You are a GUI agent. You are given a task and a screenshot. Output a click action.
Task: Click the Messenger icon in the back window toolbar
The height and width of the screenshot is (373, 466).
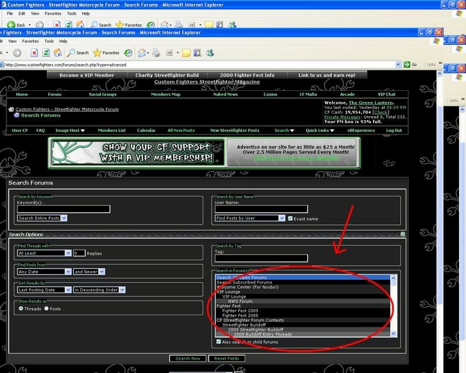(x=232, y=24)
